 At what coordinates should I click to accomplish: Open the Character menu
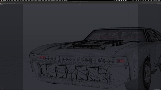coord(36,0)
